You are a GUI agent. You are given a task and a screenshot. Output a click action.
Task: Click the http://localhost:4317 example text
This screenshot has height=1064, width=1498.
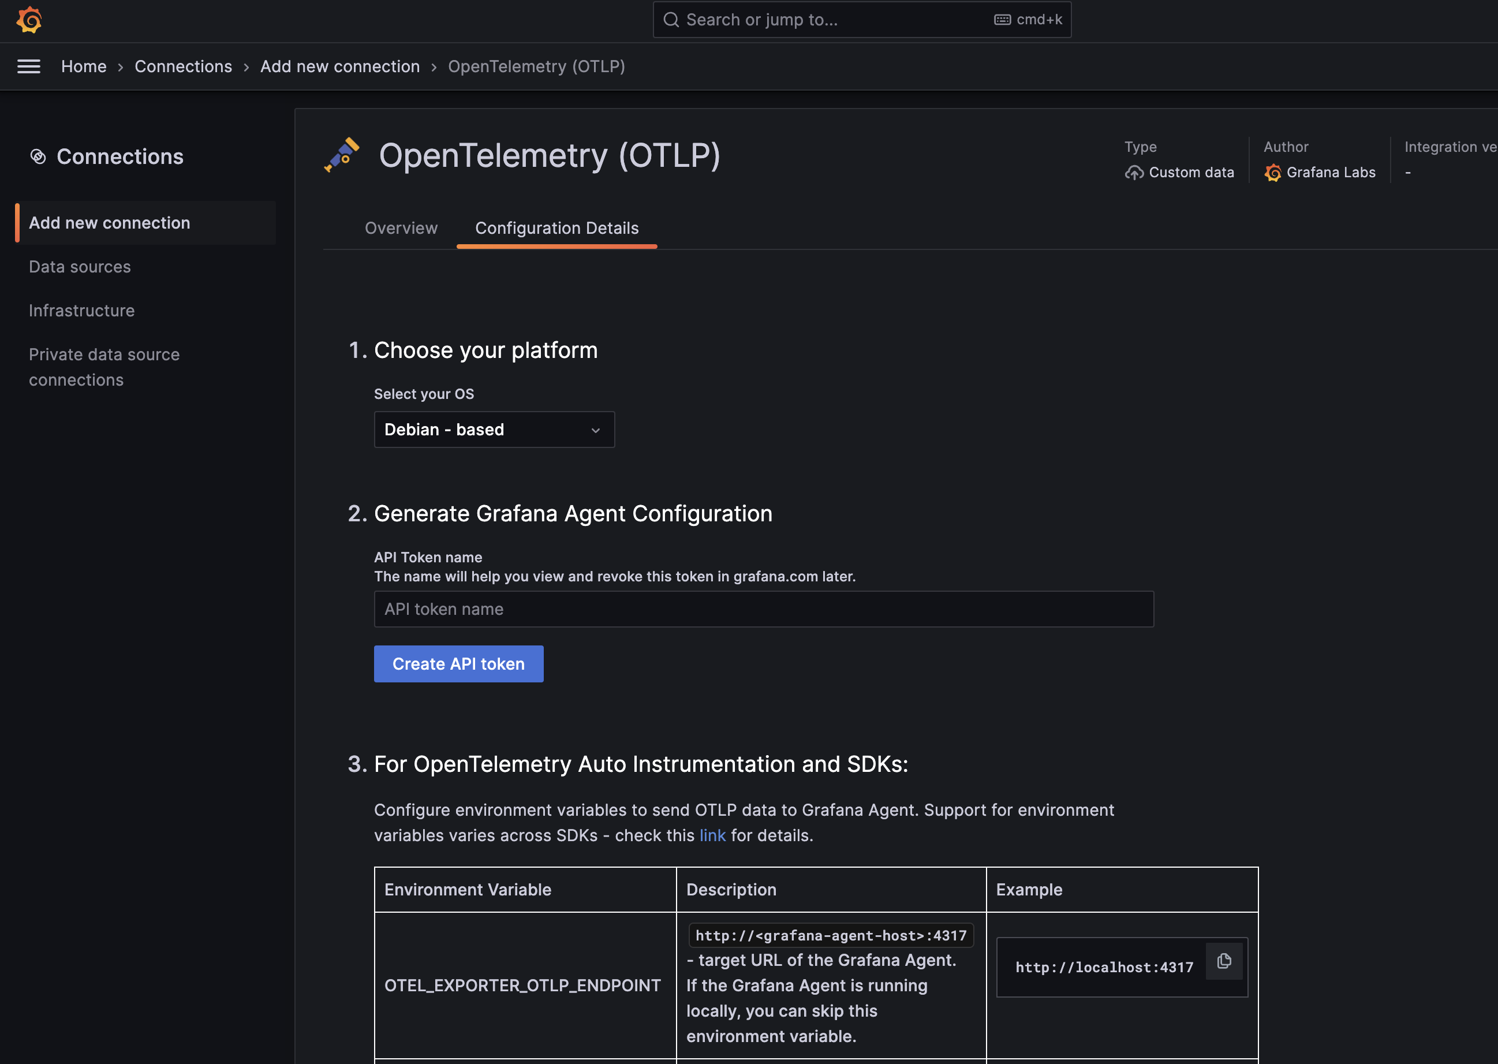pos(1104,967)
